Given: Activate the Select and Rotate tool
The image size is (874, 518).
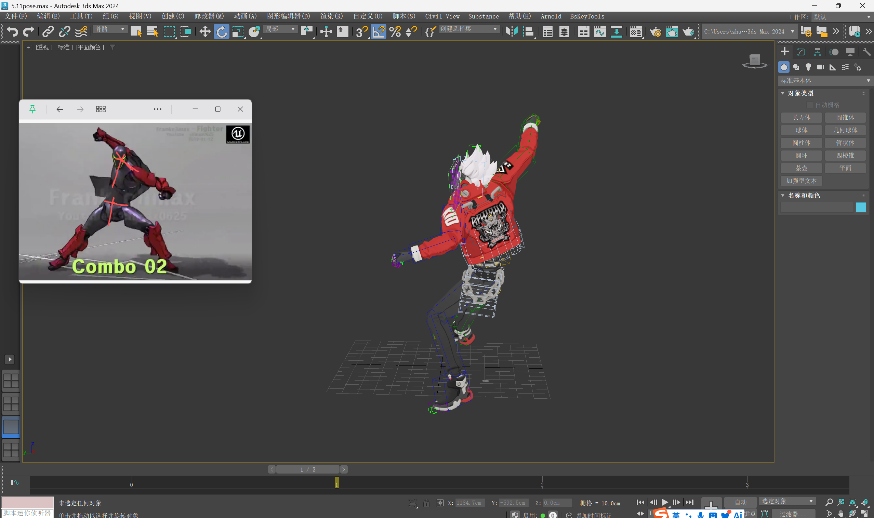Looking at the screenshot, I should [222, 32].
